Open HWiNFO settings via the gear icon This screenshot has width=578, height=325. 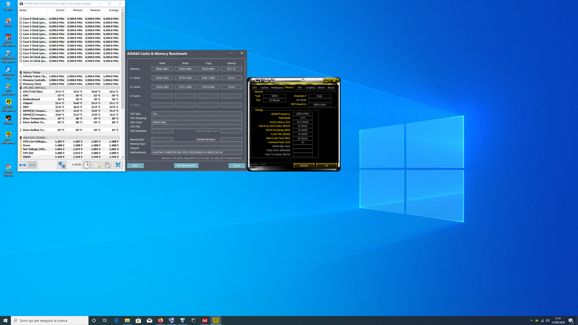tap(107, 165)
